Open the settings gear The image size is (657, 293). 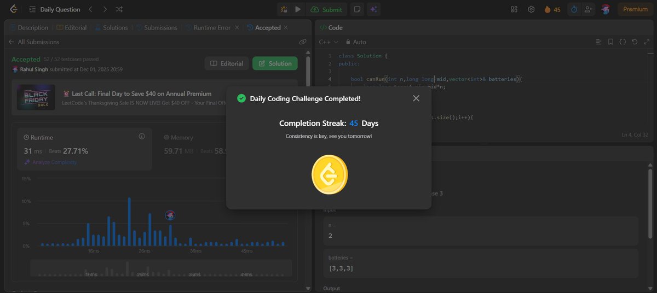531,9
